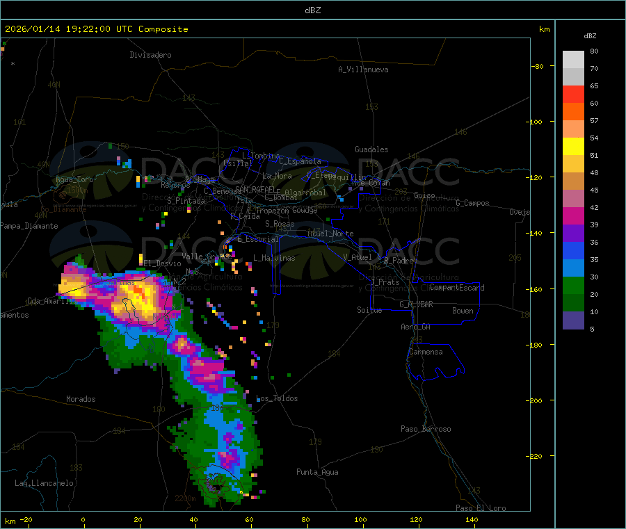Click the Lag.Llancanelo lake label
The width and height of the screenshot is (626, 529).
(x=45, y=483)
